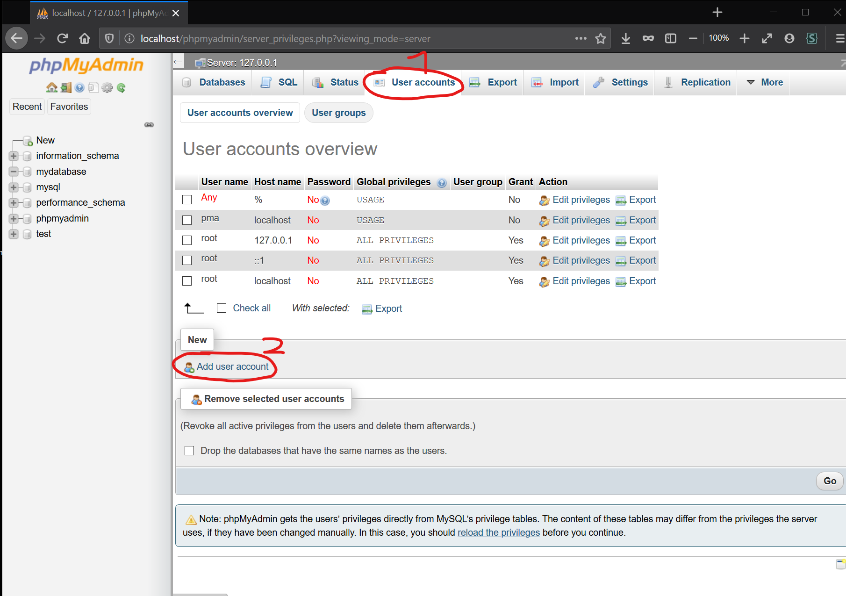The height and width of the screenshot is (596, 846).
Task: Click the browser address bar URL field
Action: click(x=355, y=38)
